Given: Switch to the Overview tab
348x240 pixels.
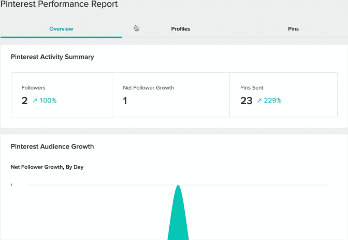Looking at the screenshot, I should pos(61,29).
